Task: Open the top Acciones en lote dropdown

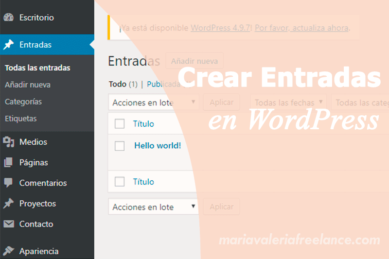Action: pos(154,102)
